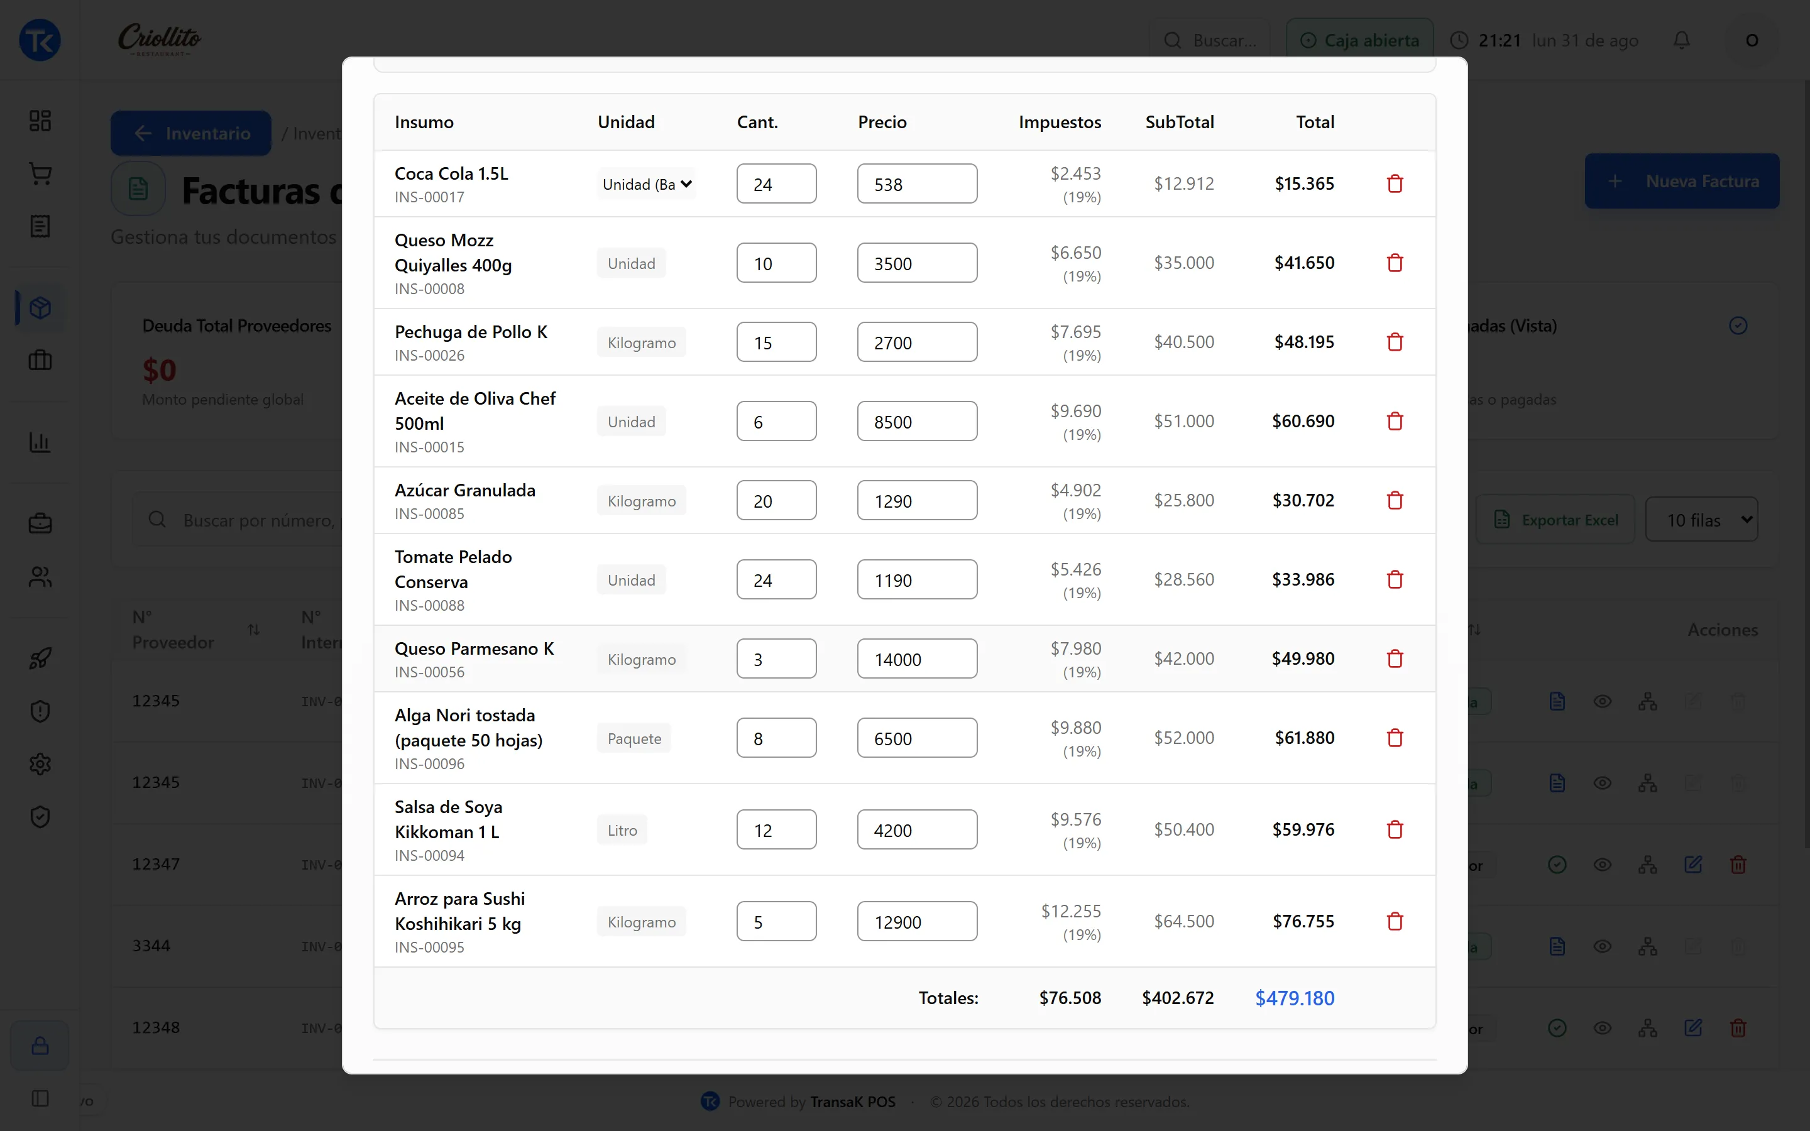The width and height of the screenshot is (1810, 1131).
Task: Go back with the Inventario button
Action: point(190,133)
